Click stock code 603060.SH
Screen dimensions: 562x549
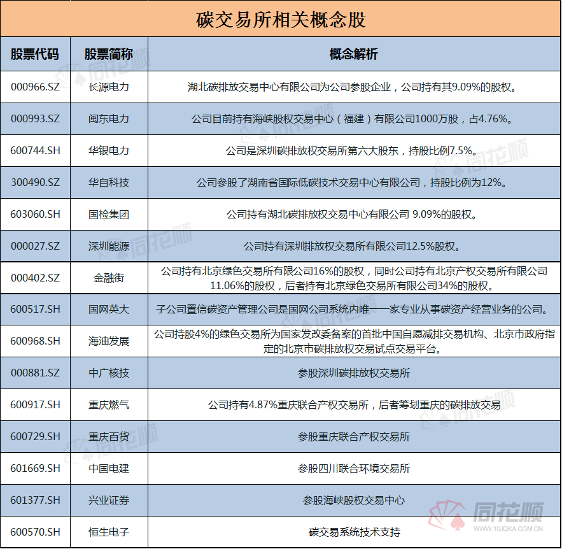point(35,215)
